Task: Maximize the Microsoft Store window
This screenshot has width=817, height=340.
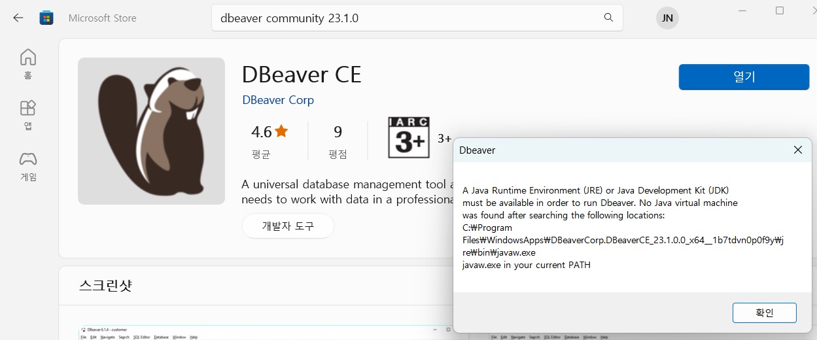Action: click(x=779, y=10)
